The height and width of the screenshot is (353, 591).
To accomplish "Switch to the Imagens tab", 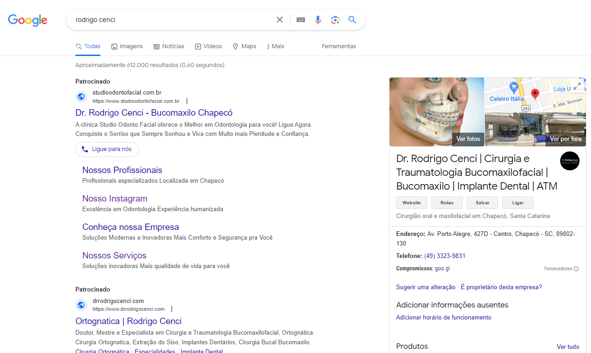I will pyautogui.click(x=127, y=46).
